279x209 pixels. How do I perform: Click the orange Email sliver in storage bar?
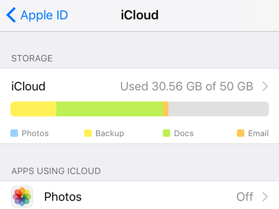(x=166, y=109)
